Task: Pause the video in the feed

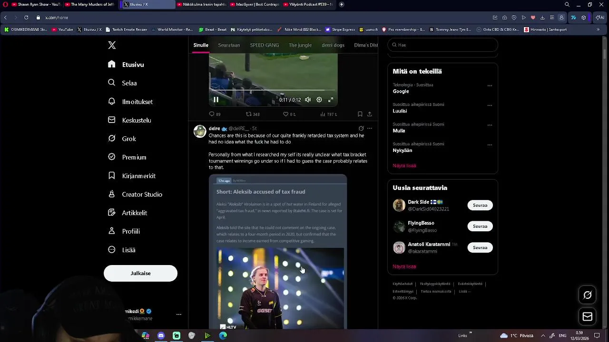Action: (x=216, y=100)
